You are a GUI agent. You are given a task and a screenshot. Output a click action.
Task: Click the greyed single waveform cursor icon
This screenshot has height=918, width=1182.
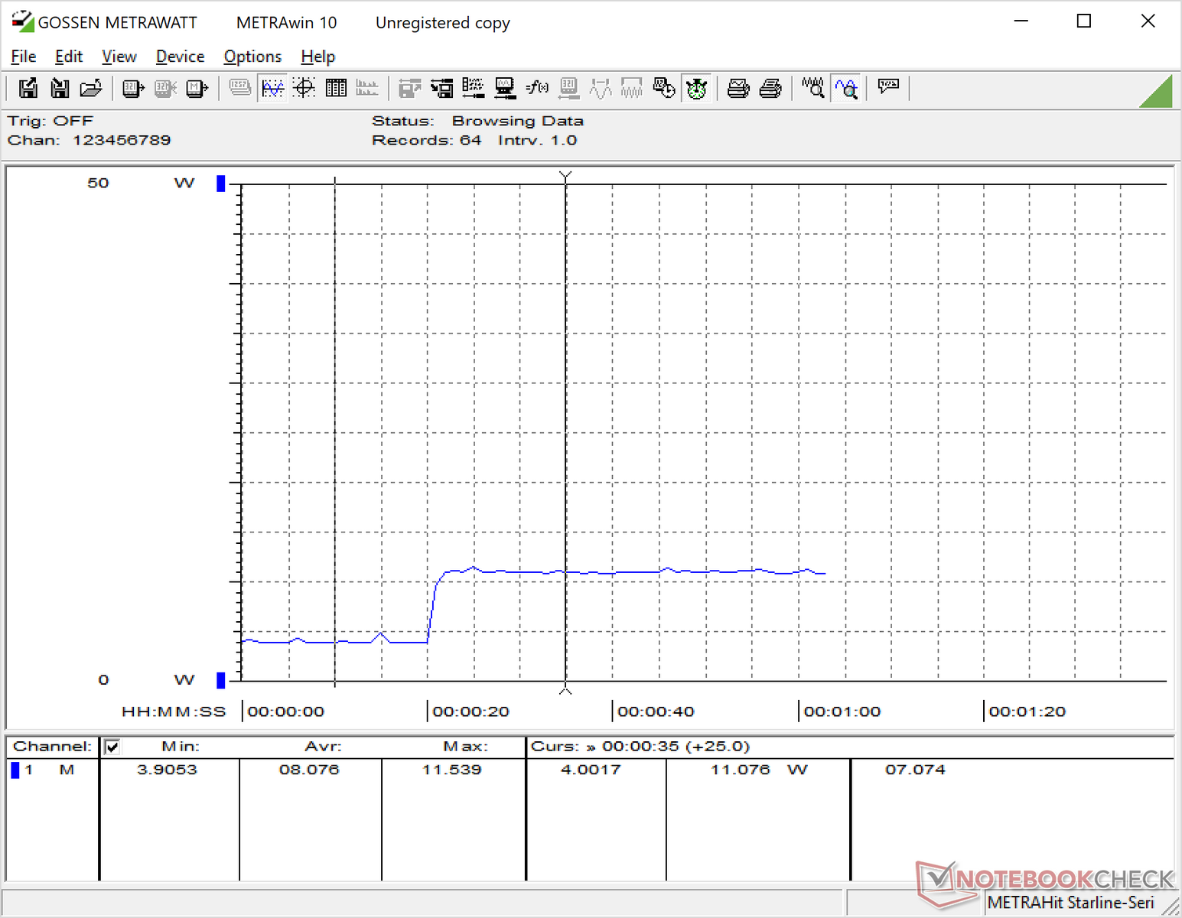pyautogui.click(x=601, y=89)
